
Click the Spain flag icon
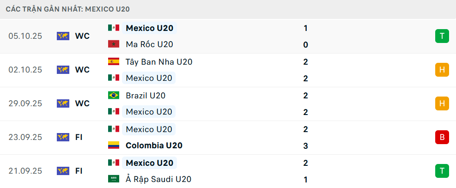pyautogui.click(x=113, y=61)
